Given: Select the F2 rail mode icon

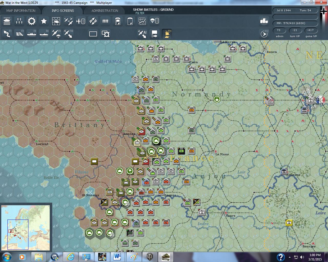Looking at the screenshot, I should click(x=19, y=34).
